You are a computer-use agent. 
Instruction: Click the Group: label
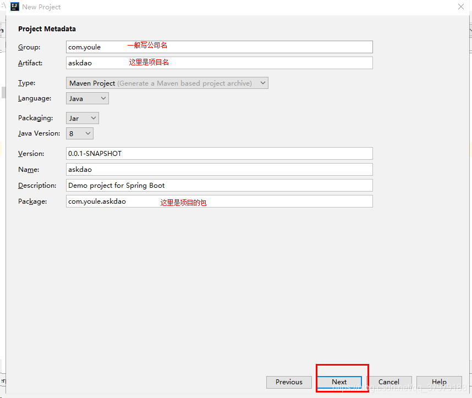pyautogui.click(x=29, y=47)
